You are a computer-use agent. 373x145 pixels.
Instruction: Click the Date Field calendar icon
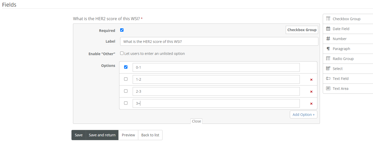tap(328, 29)
